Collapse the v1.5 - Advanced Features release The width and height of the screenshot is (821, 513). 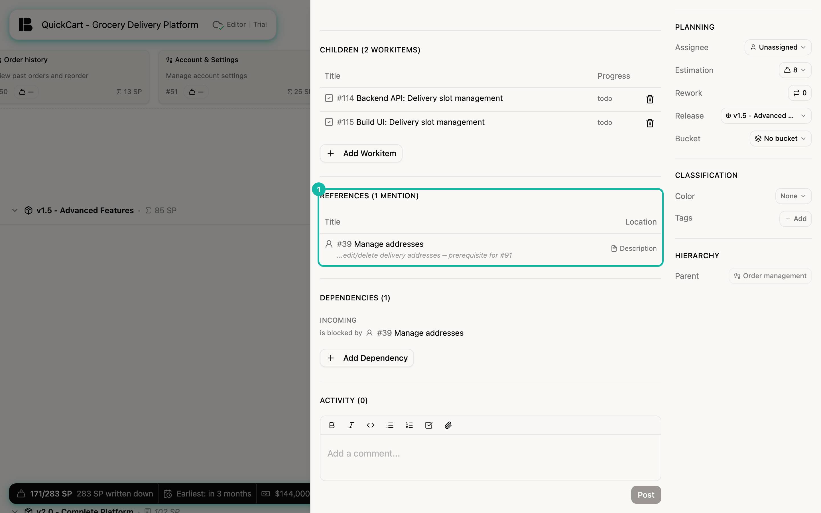(15, 210)
